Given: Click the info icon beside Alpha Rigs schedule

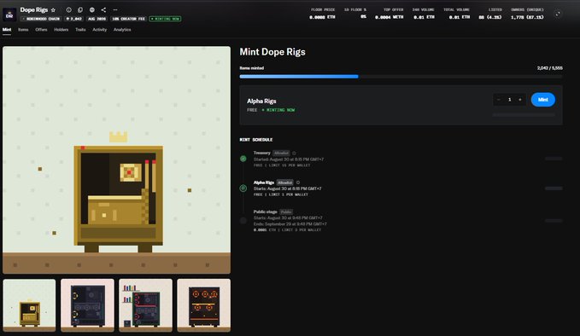Looking at the screenshot, I should coord(298,182).
